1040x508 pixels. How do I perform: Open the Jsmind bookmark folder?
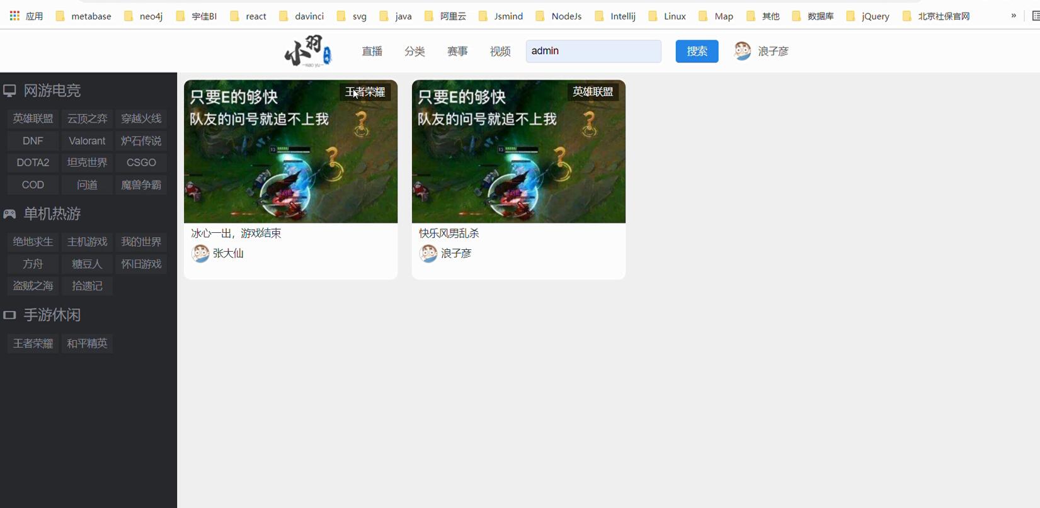point(501,16)
